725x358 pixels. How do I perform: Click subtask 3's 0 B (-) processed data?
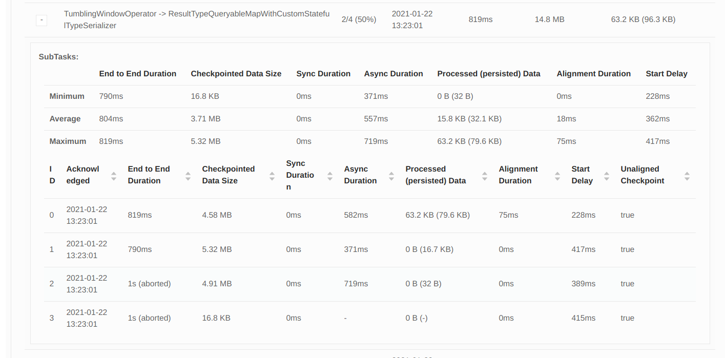coord(417,318)
